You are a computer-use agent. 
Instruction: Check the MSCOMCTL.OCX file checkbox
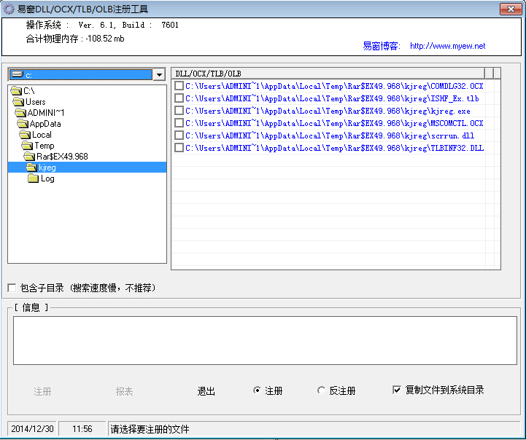coord(179,123)
